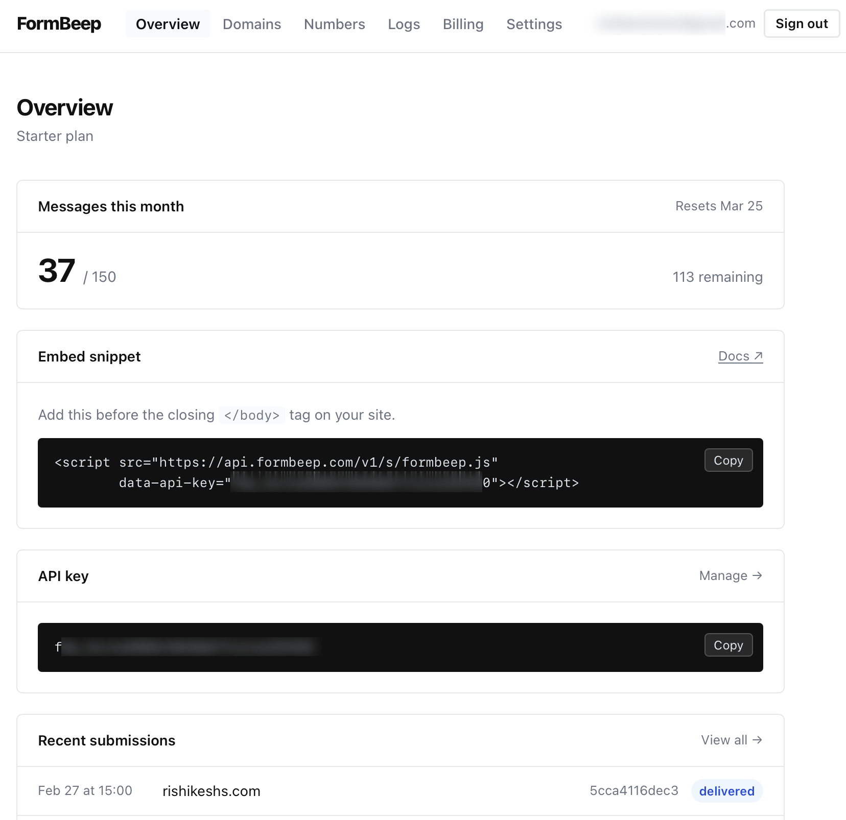Image resolution: width=846 pixels, height=820 pixels.
Task: Click the submission ID 5cca4116dec3
Action: [x=633, y=791]
